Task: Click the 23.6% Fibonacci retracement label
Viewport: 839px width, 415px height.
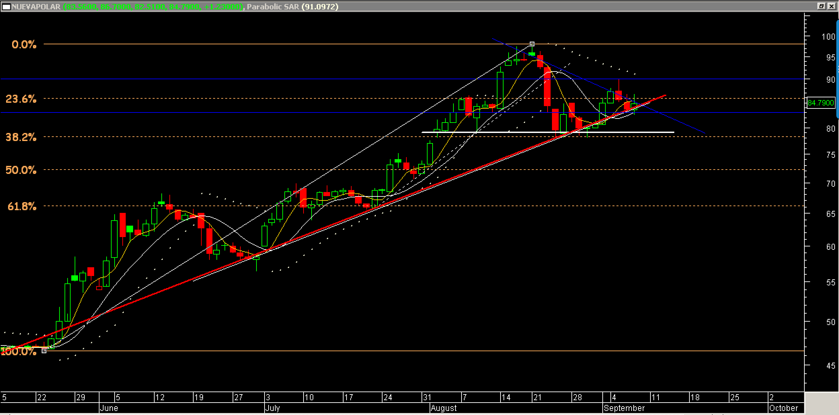Action: coord(21,99)
